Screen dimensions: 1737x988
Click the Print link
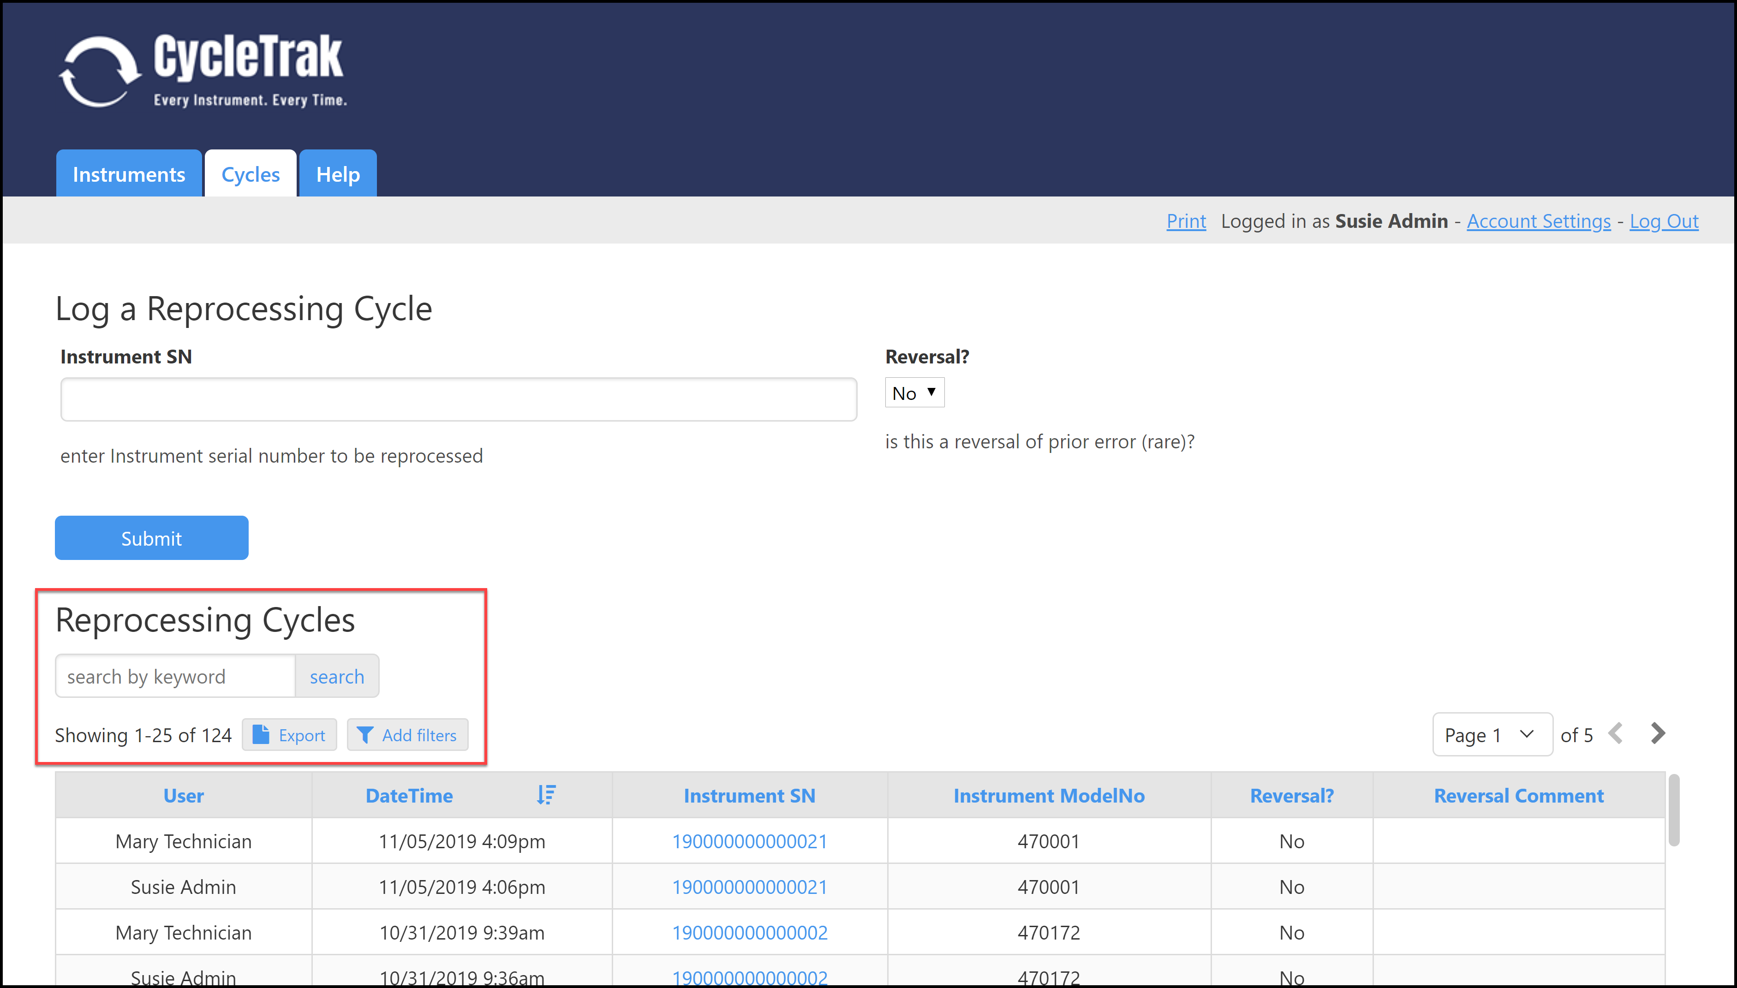point(1185,221)
